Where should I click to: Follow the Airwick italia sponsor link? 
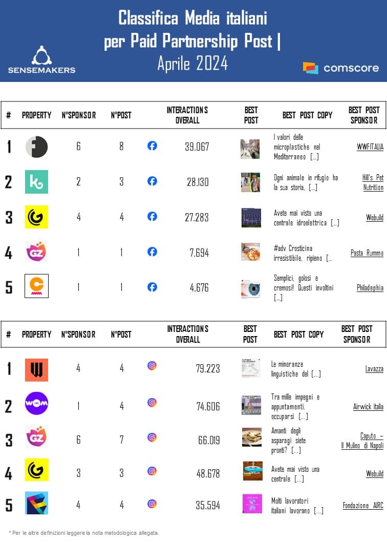368,407
